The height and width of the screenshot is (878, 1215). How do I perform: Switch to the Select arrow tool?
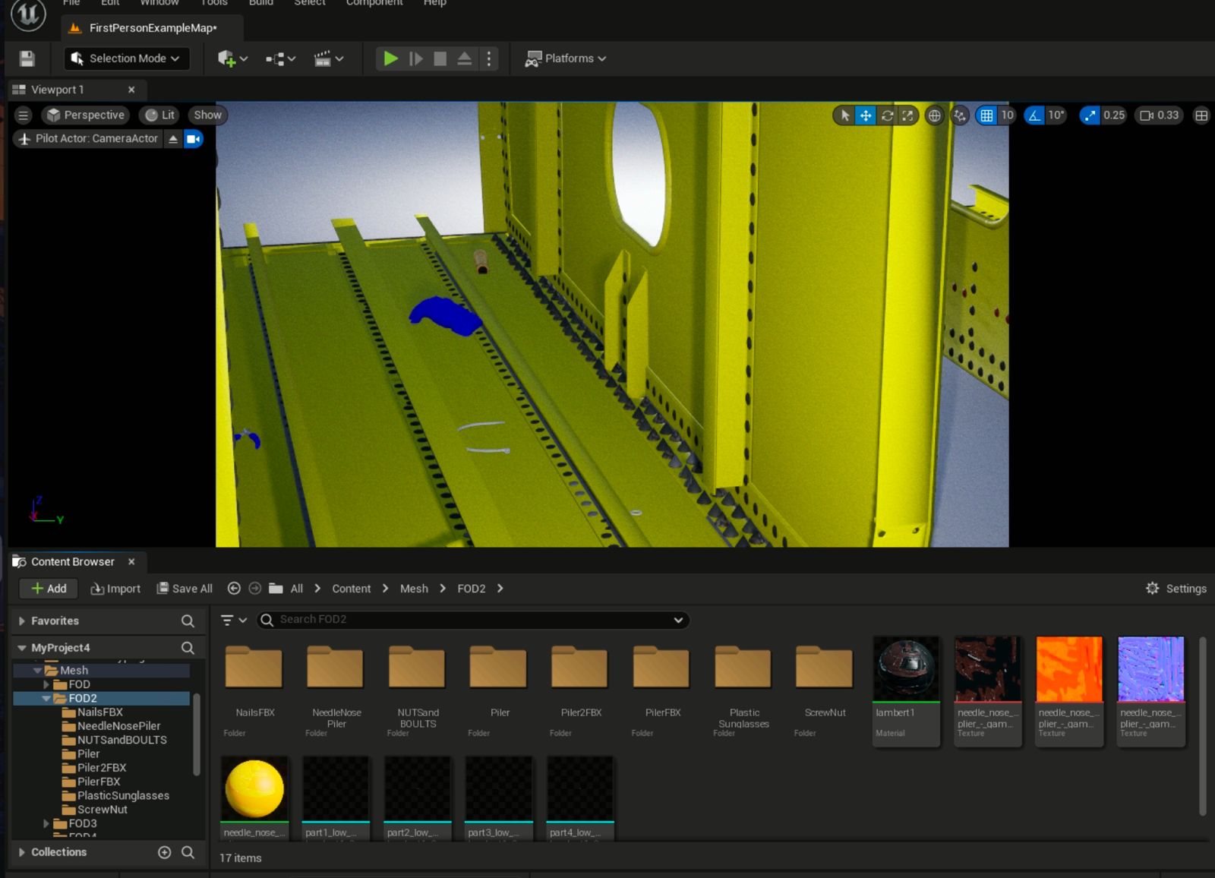point(844,115)
